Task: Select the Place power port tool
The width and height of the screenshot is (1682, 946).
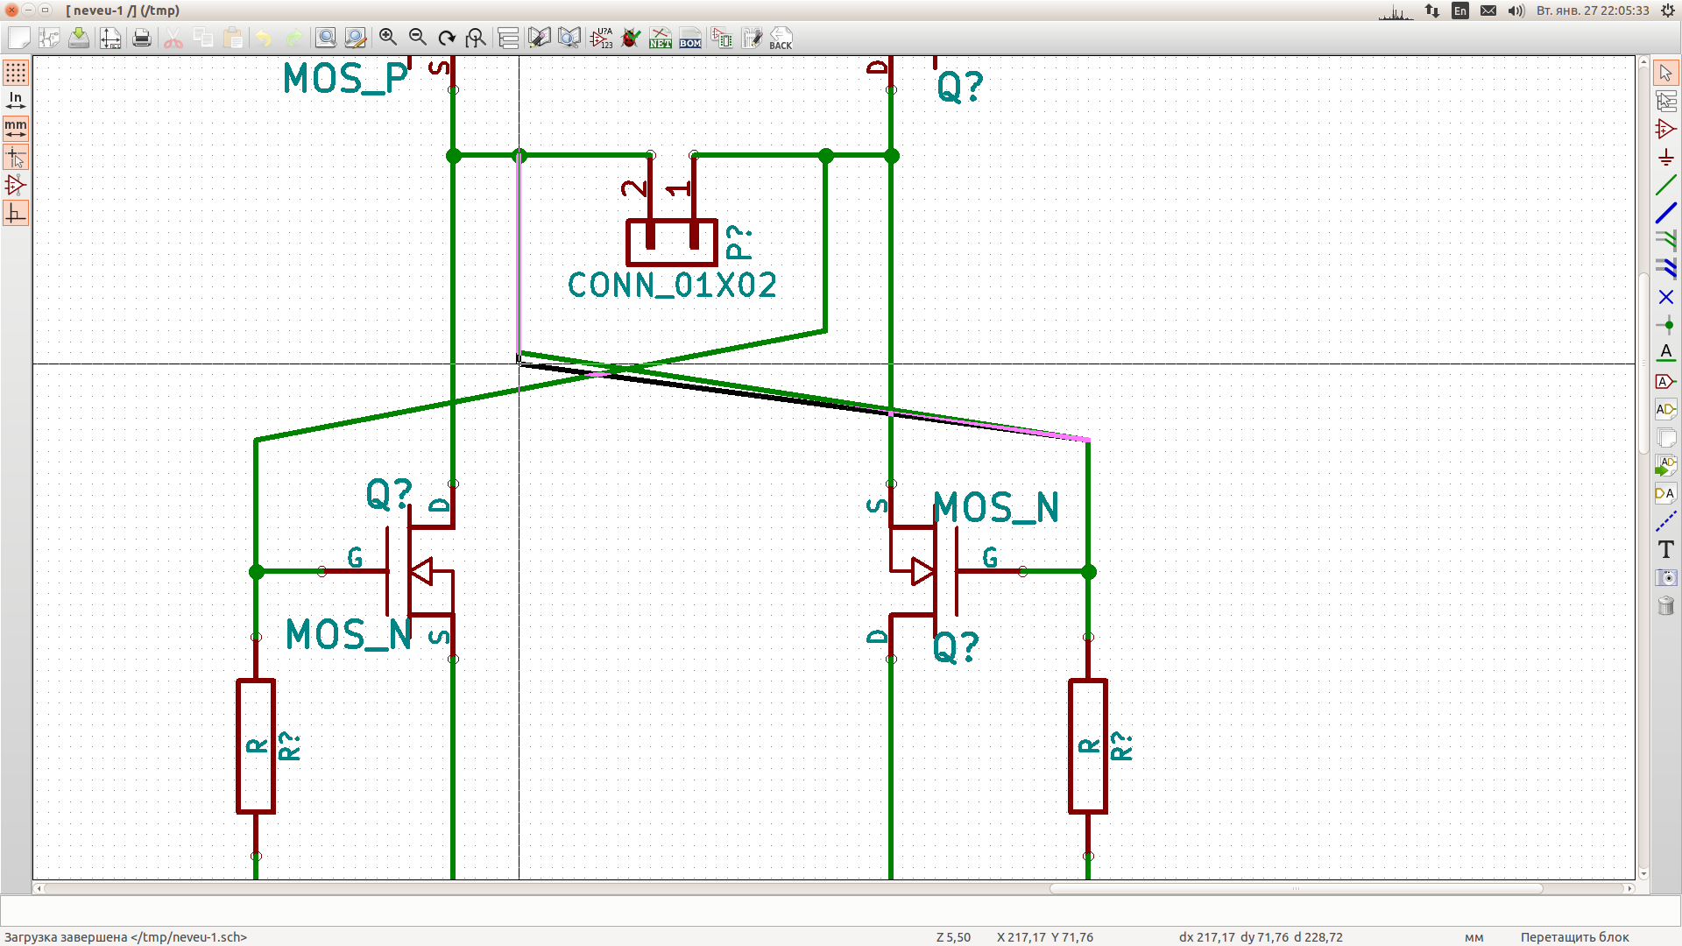Action: (x=1665, y=158)
